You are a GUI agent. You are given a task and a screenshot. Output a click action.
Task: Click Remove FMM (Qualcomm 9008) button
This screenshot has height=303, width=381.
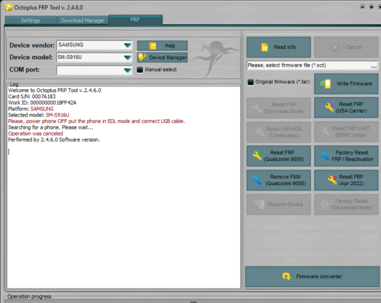[x=279, y=180]
